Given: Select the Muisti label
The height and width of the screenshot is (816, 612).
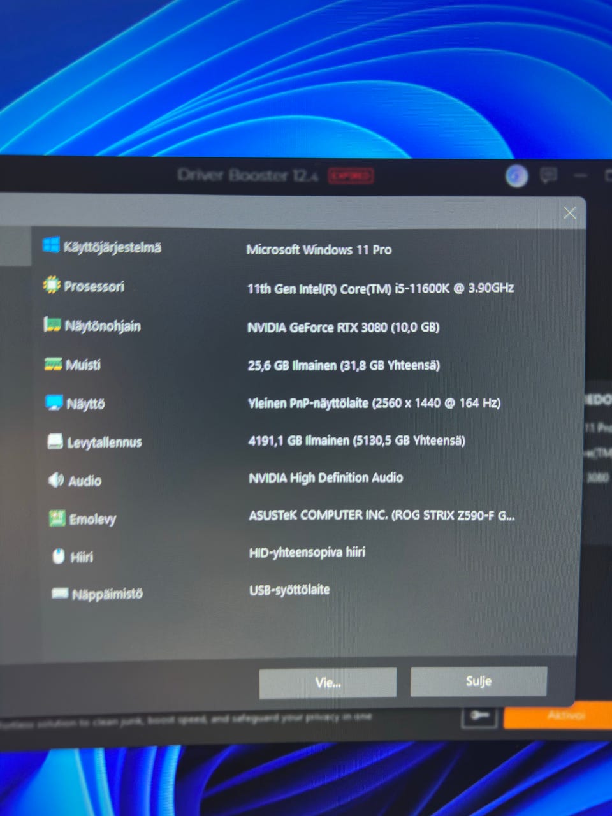Looking at the screenshot, I should pos(83,365).
